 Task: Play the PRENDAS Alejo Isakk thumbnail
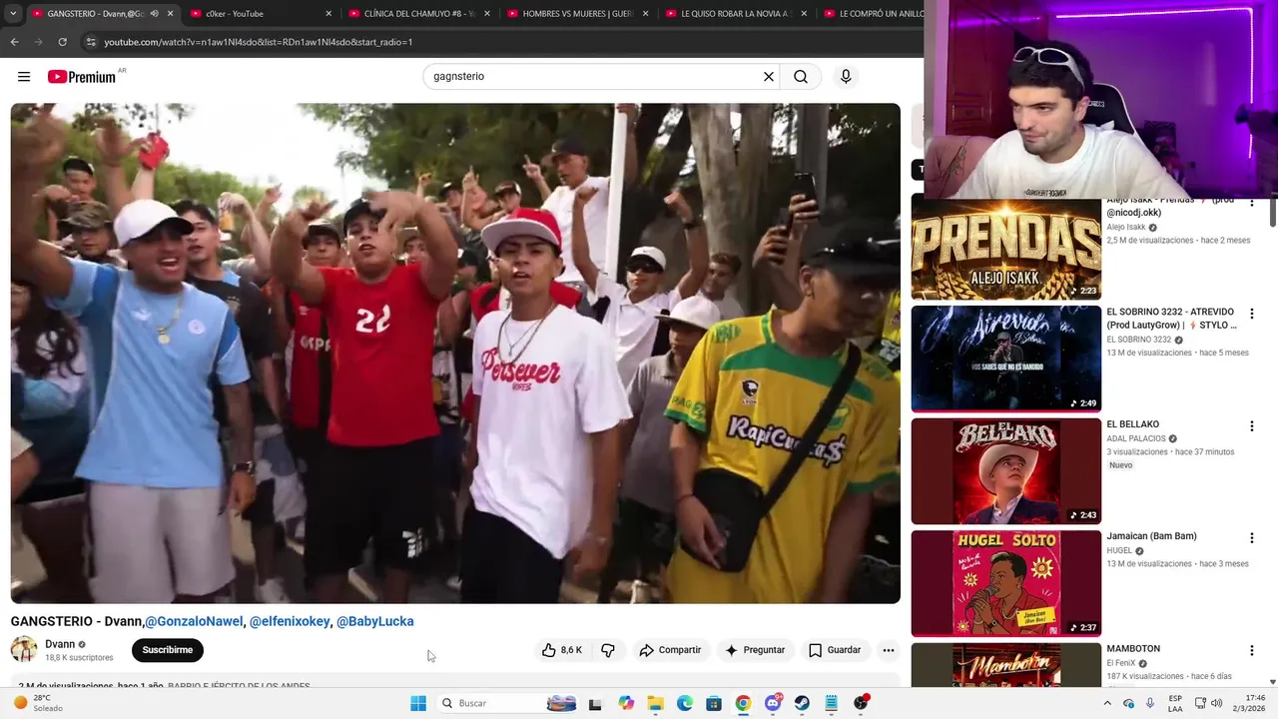(1005, 249)
